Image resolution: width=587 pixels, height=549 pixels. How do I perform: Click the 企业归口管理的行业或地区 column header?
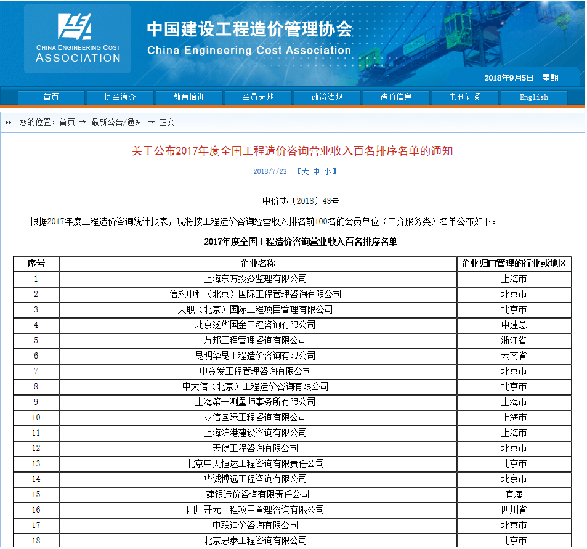(x=514, y=264)
